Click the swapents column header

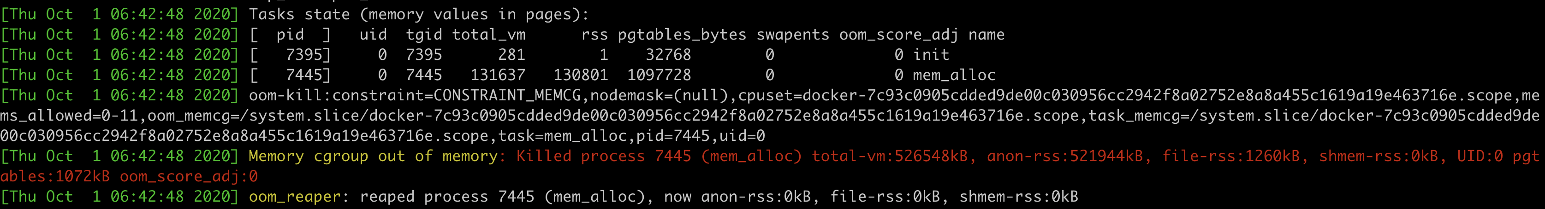coord(793,34)
